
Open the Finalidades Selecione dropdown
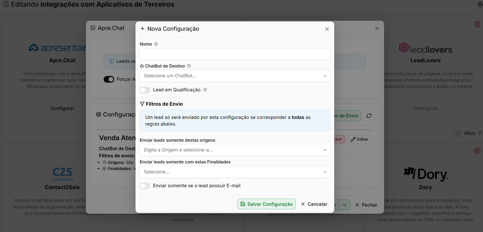235,172
